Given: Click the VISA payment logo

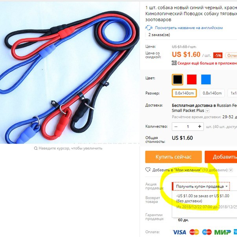Looking at the screenshot, I should (179, 232).
